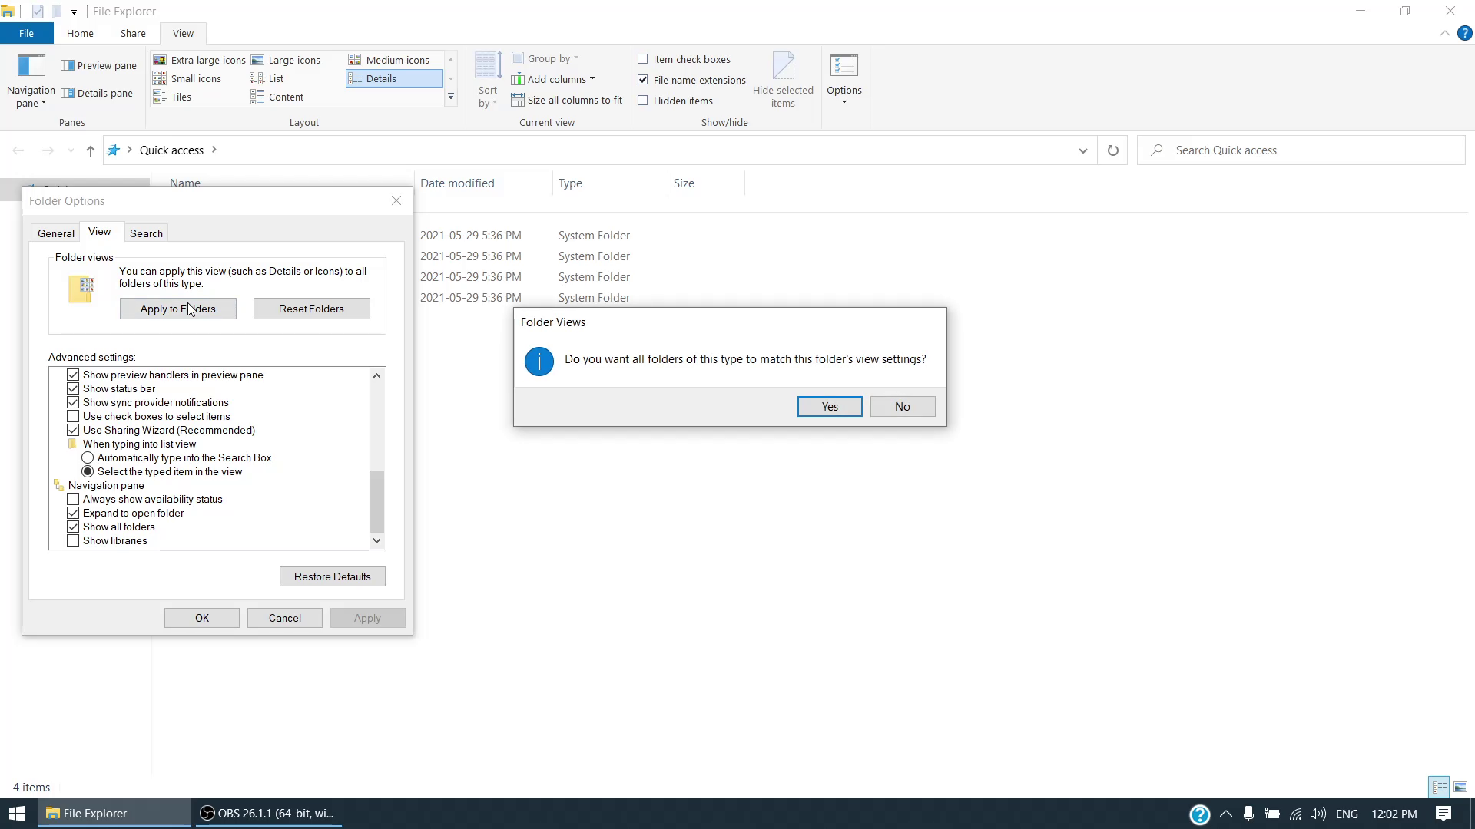The image size is (1475, 829).
Task: Click Size all columns to fit
Action: coord(566,100)
